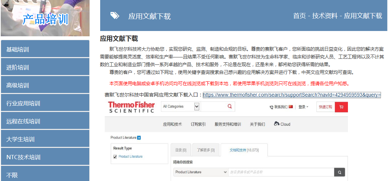388x181 pixels.
Task: Open NTC技术培训 in the sidebar
Action: click(45, 157)
